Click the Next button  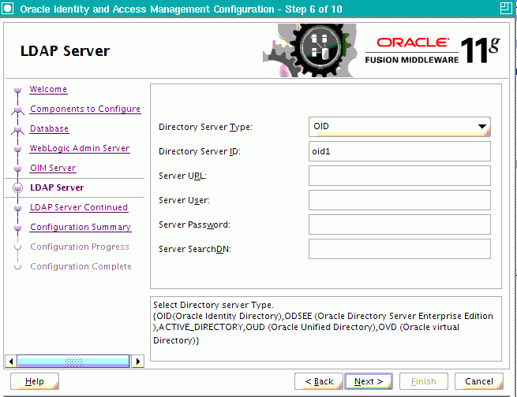pyautogui.click(x=369, y=381)
